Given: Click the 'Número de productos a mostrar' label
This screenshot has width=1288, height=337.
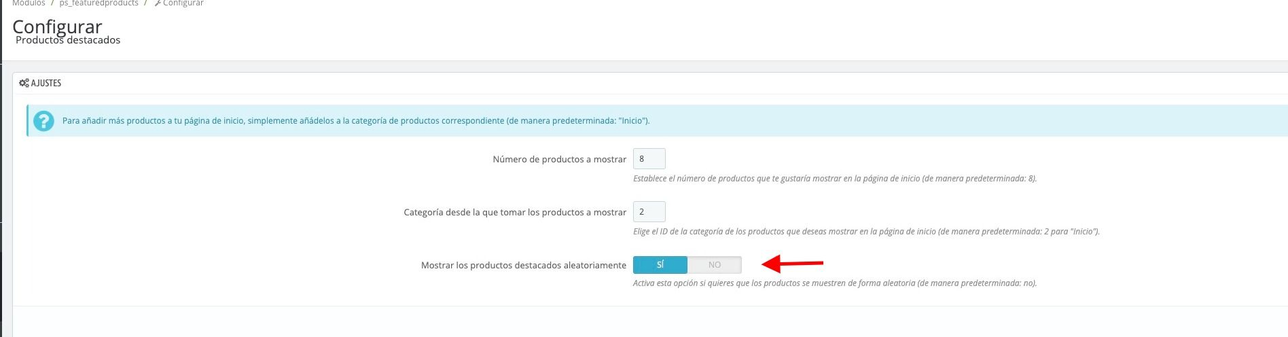Looking at the screenshot, I should [560, 159].
